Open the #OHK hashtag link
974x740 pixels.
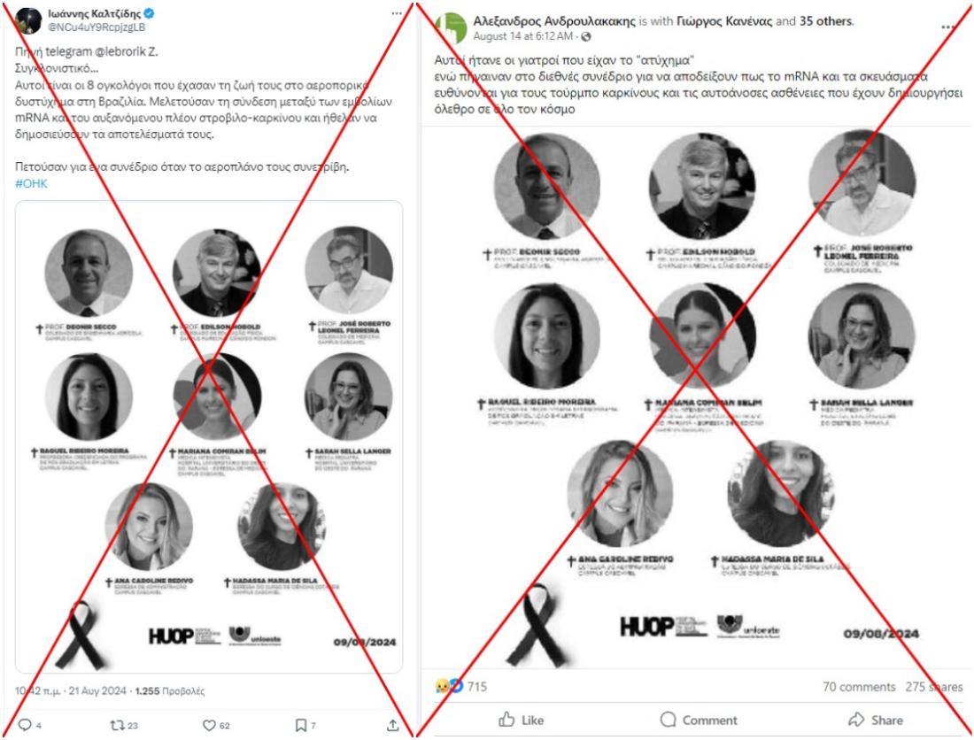pyautogui.click(x=31, y=183)
